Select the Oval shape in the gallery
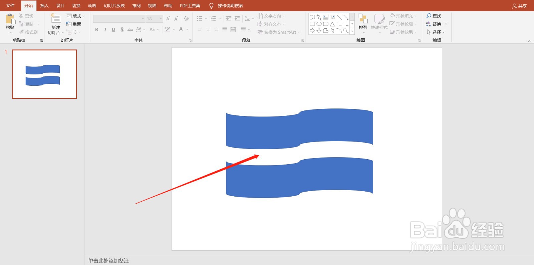This screenshot has width=534, height=265. point(319,24)
